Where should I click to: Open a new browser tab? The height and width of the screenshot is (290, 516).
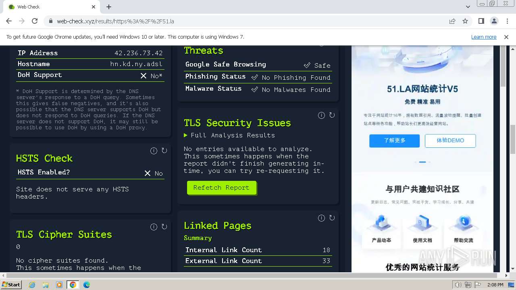pyautogui.click(x=109, y=7)
